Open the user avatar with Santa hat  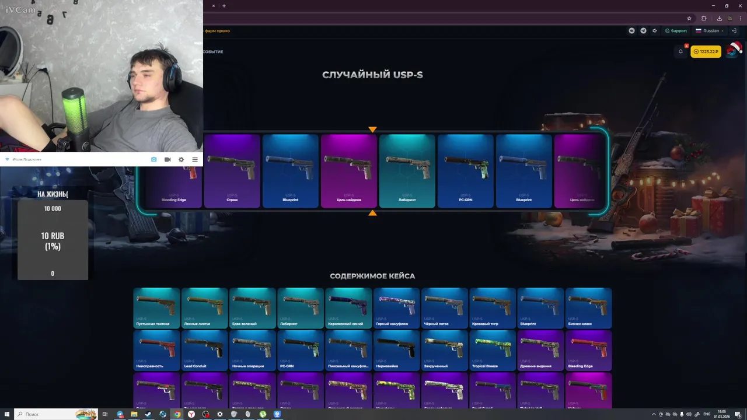[732, 50]
